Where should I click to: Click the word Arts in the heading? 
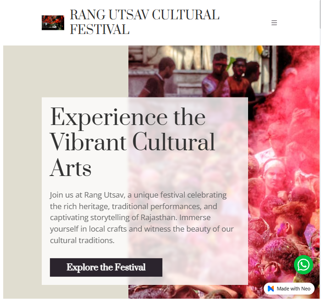71,168
